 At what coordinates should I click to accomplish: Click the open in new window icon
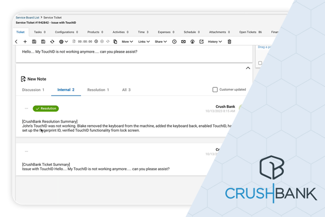point(201,42)
